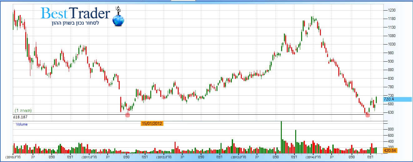This screenshot has width=413, height=162.
Task: Click the מרץ (2012) label on time axis
Action: click(x=165, y=157)
